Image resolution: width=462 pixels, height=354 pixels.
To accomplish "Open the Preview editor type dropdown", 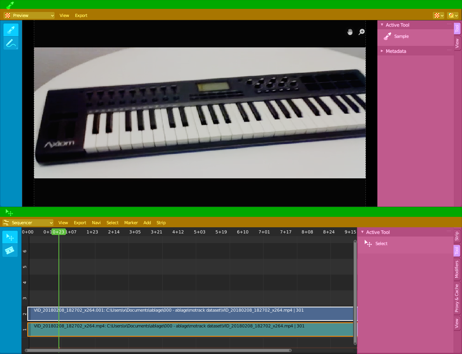I will coord(29,15).
